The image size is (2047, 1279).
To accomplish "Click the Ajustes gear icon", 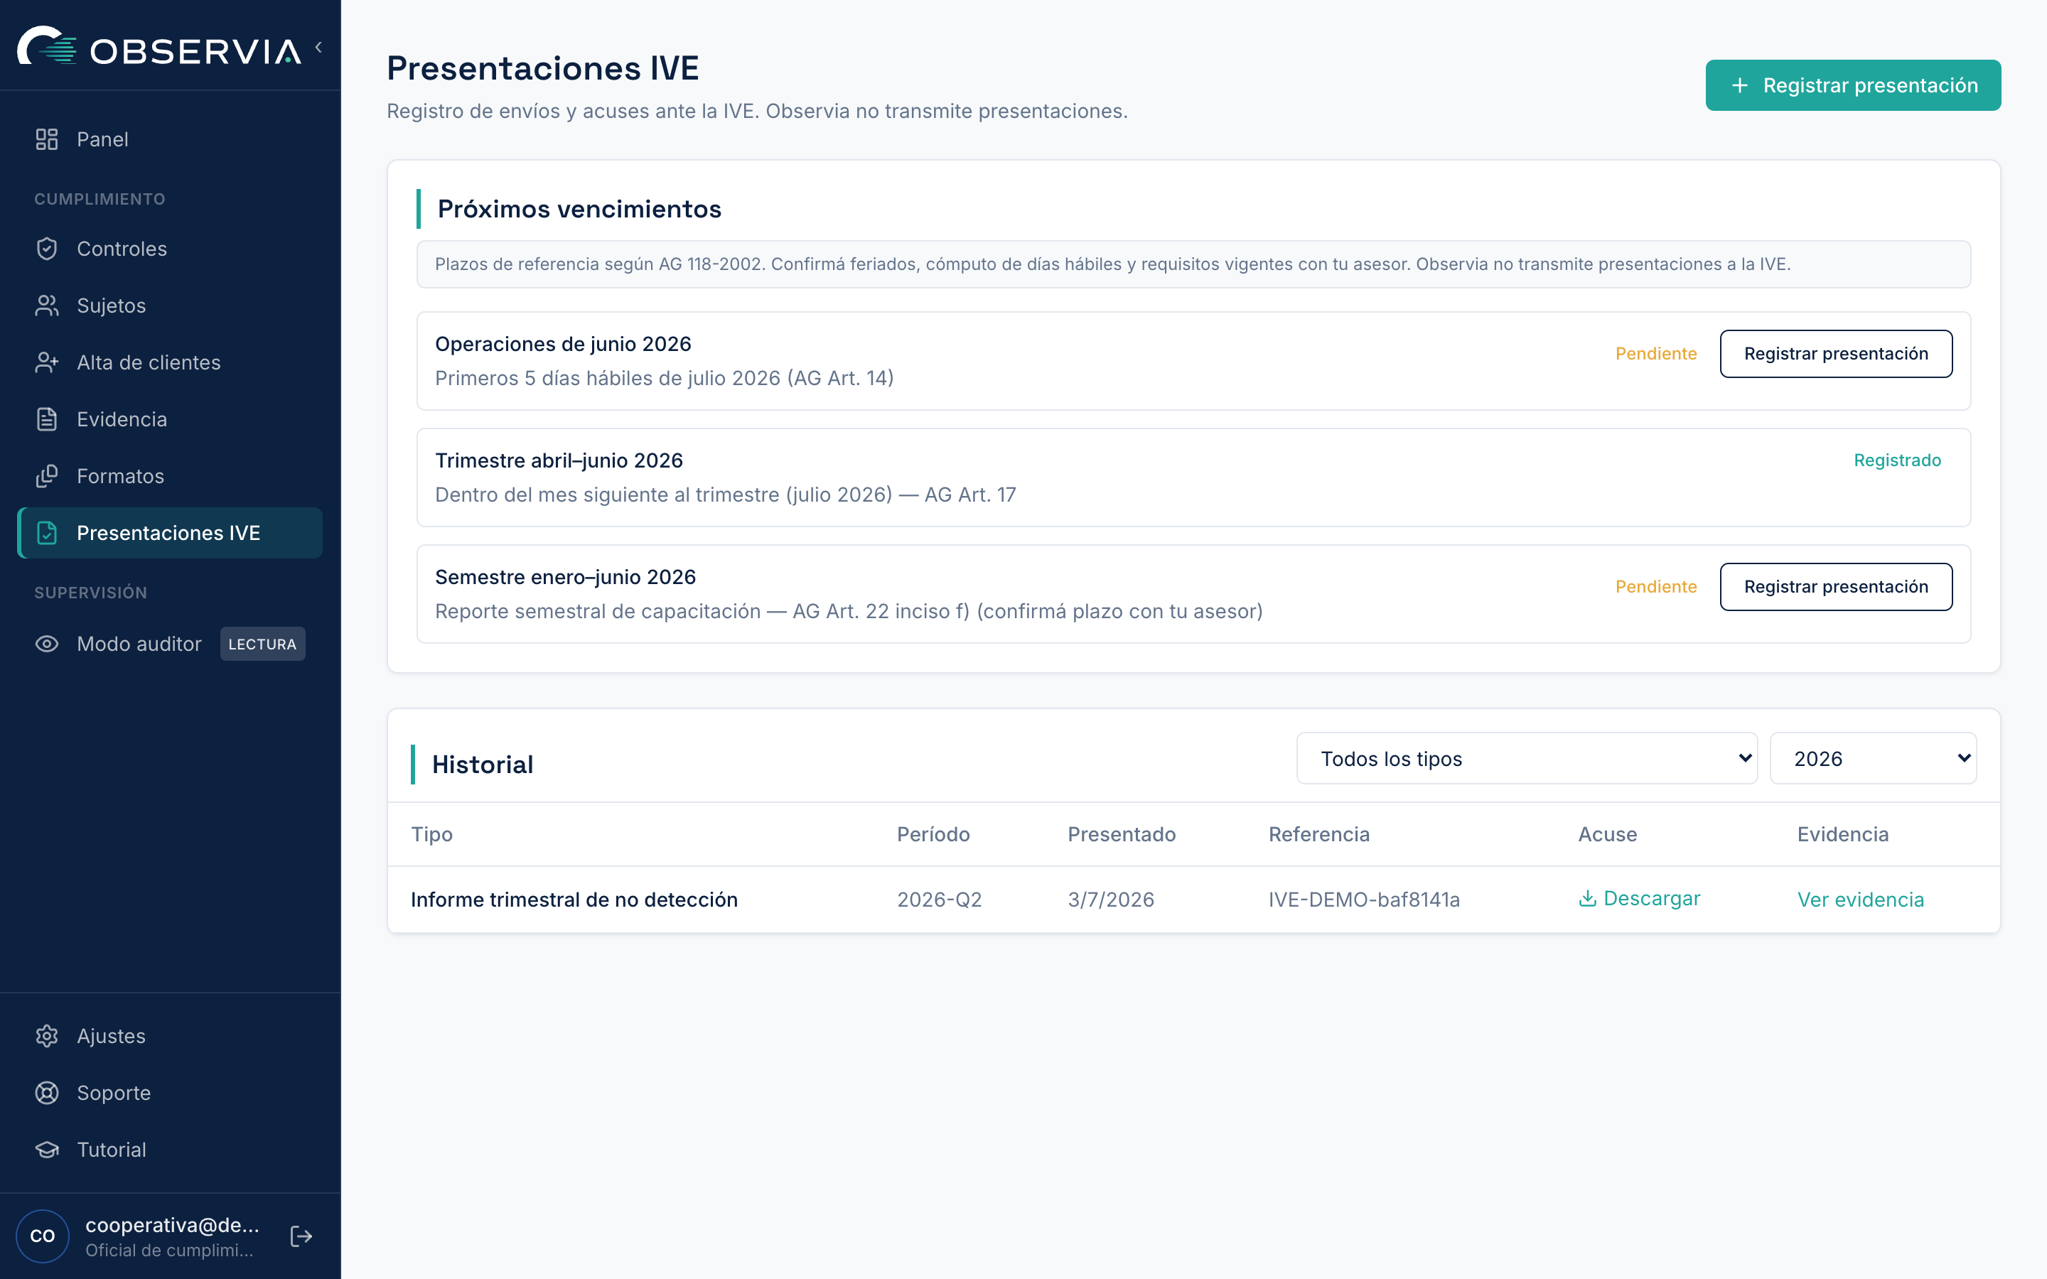I will [46, 1036].
